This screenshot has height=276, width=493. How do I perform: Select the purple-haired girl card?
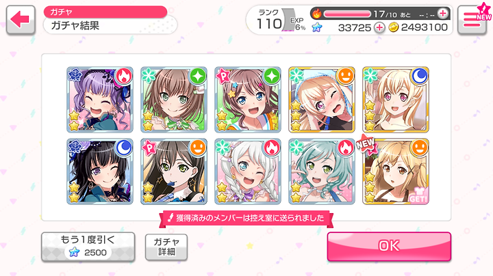pos(100,100)
